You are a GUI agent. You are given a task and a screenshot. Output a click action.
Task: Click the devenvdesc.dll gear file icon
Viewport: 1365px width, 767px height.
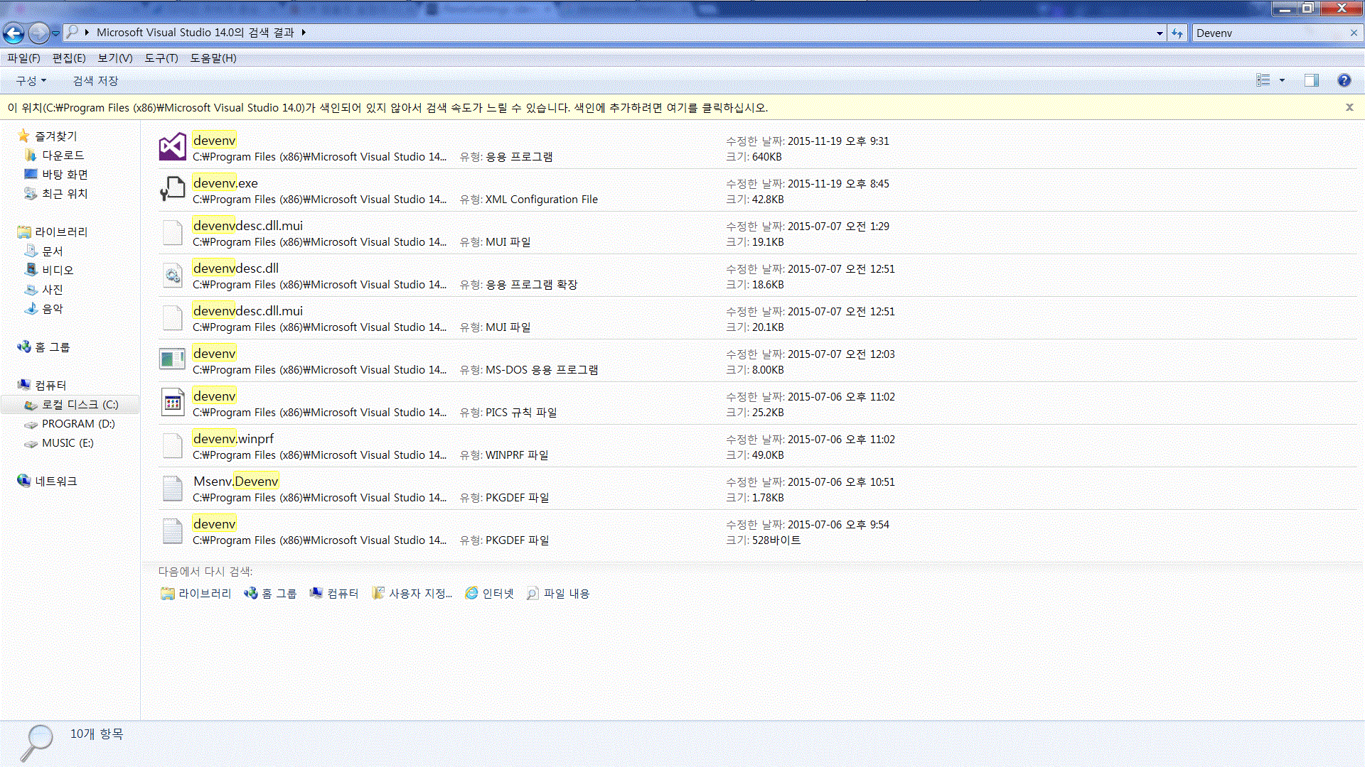172,276
